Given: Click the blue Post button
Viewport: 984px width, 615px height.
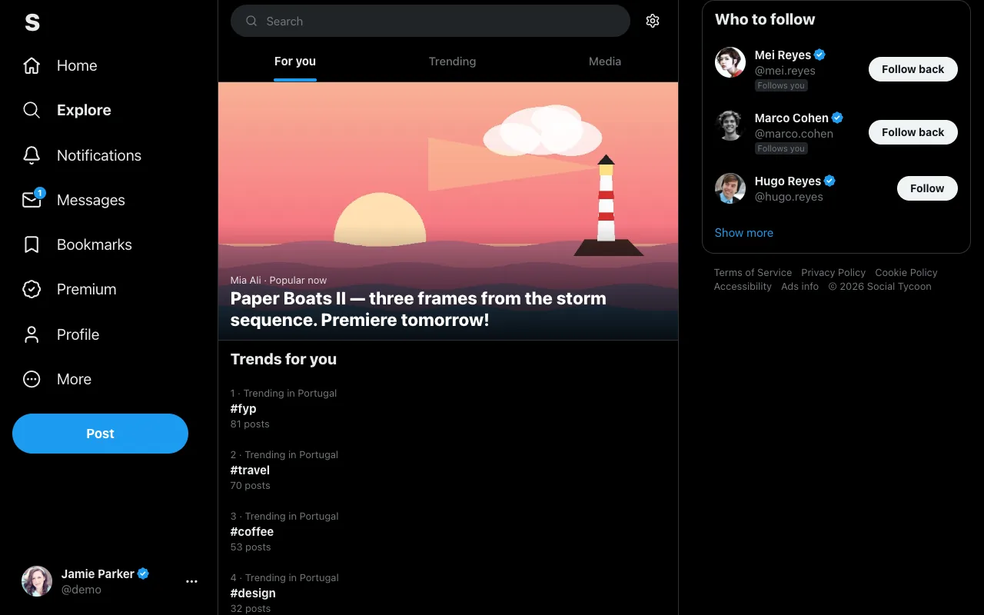Looking at the screenshot, I should pos(100,434).
